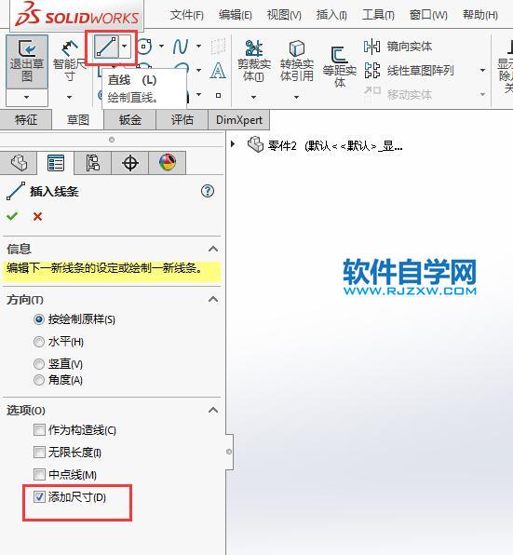The width and height of the screenshot is (513, 555).
Task: Collapse the 选项(O) section
Action: point(213,411)
